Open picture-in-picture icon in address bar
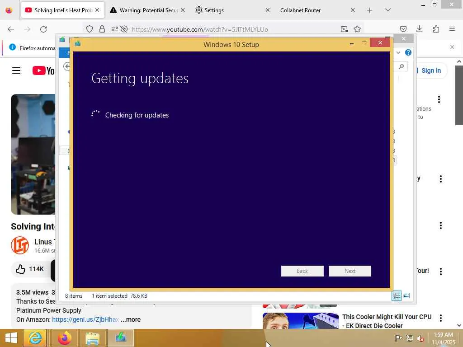The width and height of the screenshot is (463, 347). coord(344,29)
